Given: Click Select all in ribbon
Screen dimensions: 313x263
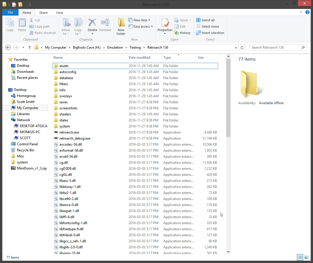Looking at the screenshot, I should [x=205, y=20].
